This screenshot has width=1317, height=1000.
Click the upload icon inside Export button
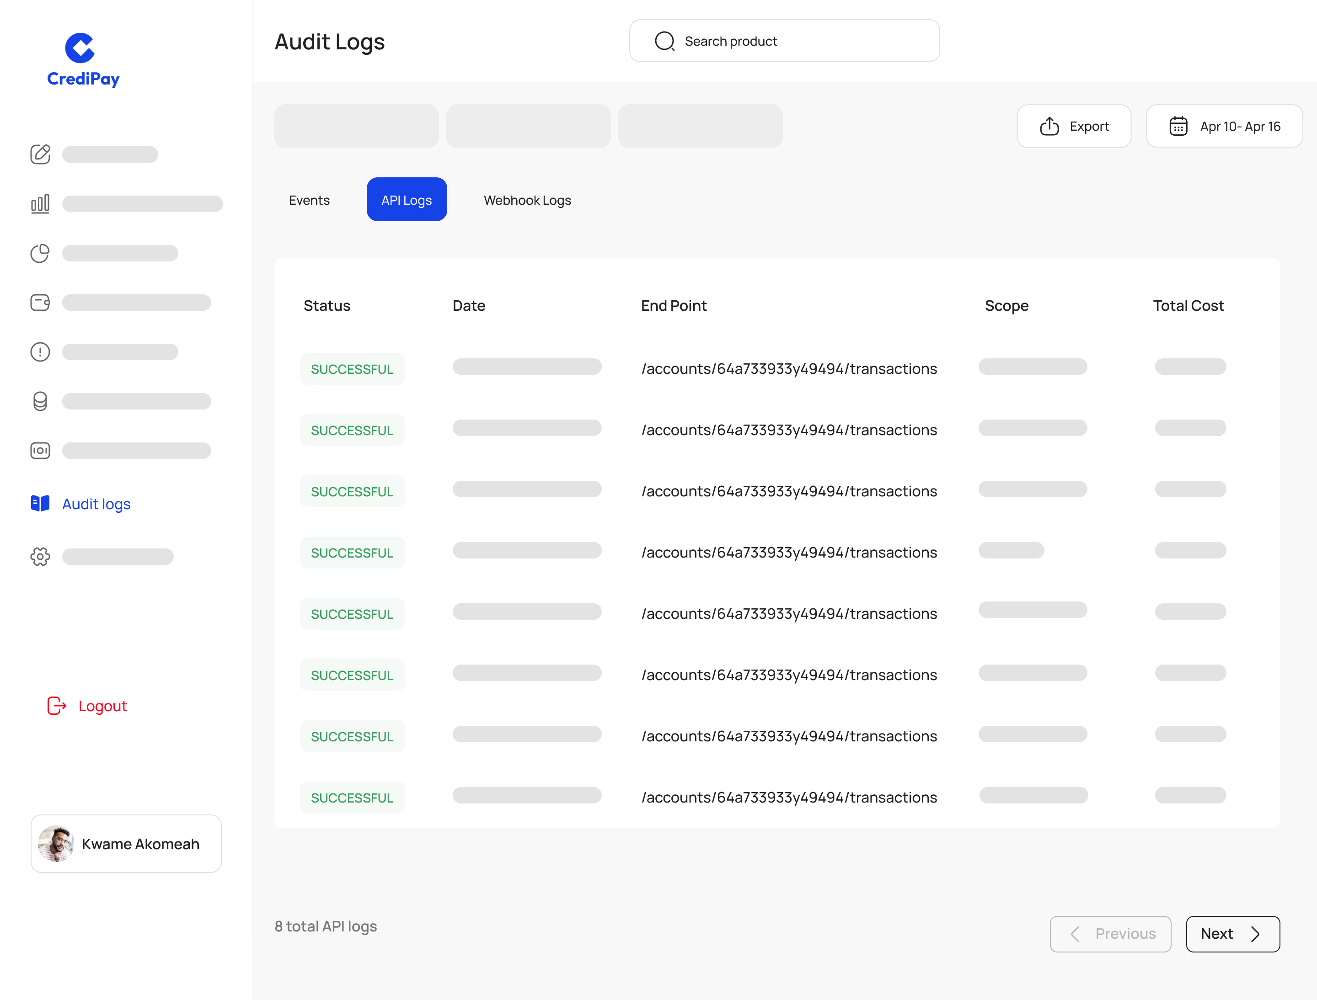click(x=1049, y=126)
